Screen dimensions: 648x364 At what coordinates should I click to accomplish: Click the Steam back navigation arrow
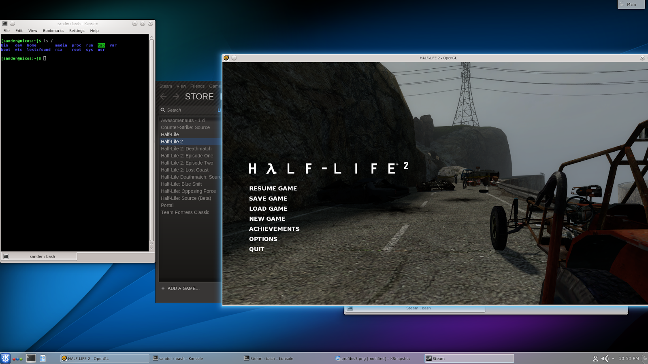point(163,96)
